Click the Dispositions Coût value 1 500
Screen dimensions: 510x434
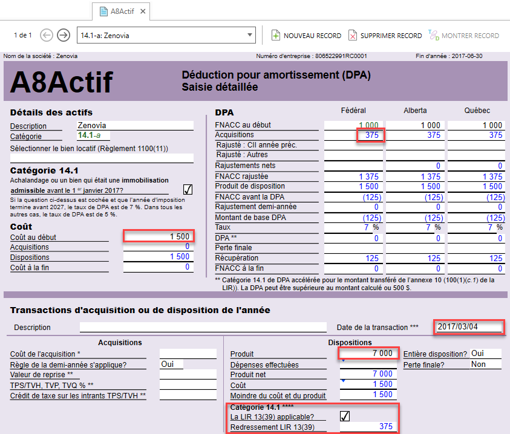click(x=368, y=384)
